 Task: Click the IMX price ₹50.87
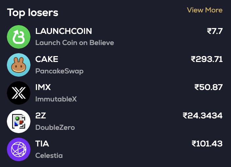pyautogui.click(x=208, y=87)
